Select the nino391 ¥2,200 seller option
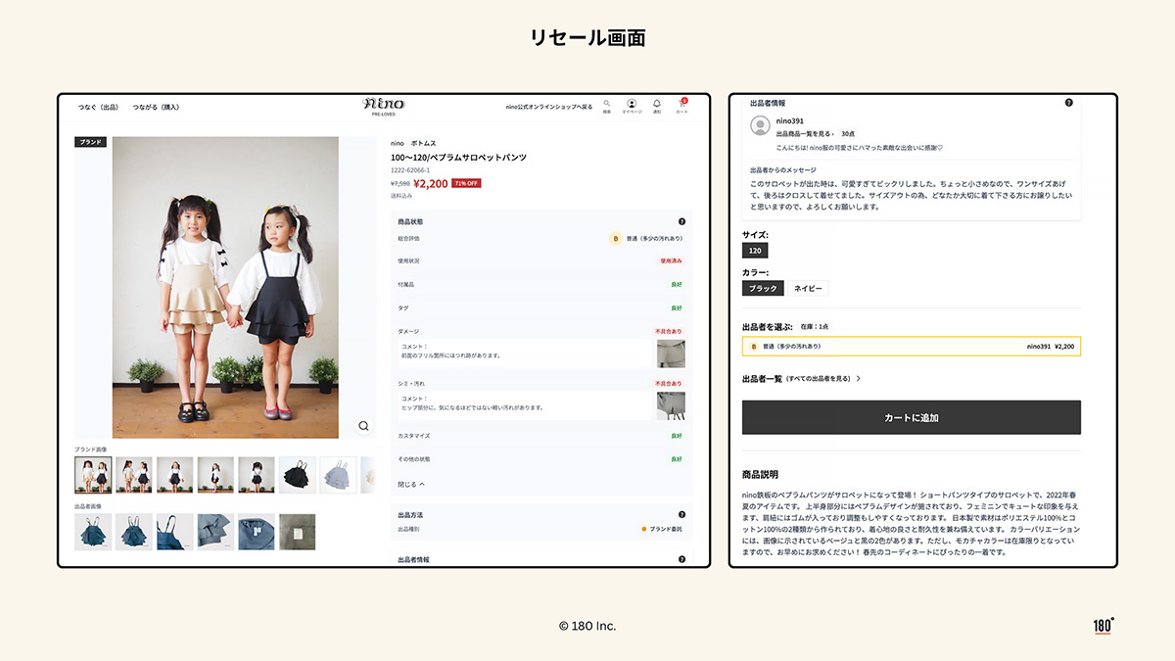The width and height of the screenshot is (1175, 661). (911, 346)
